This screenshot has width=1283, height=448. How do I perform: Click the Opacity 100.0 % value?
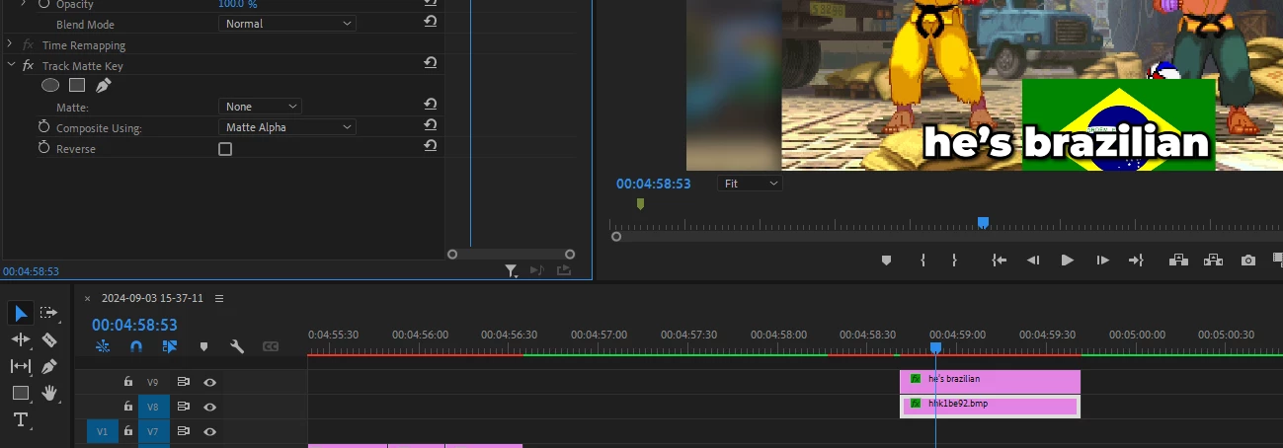pyautogui.click(x=238, y=4)
